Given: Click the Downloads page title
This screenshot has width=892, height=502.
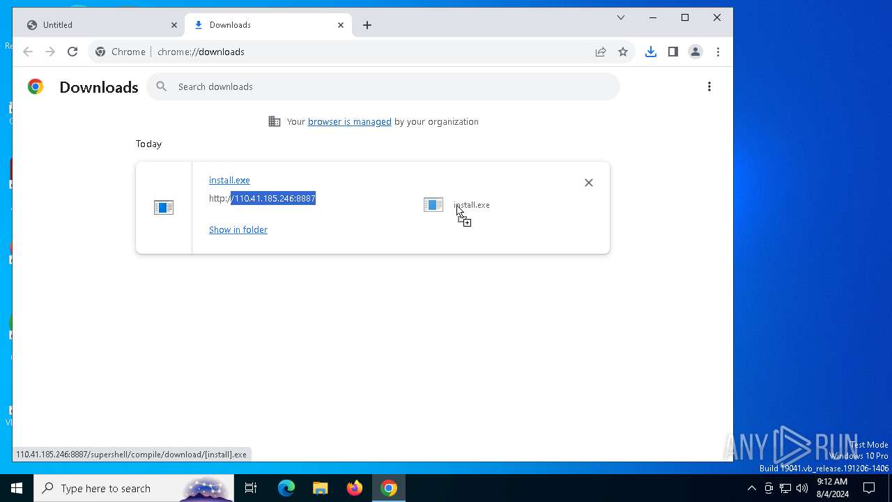Looking at the screenshot, I should click(99, 87).
